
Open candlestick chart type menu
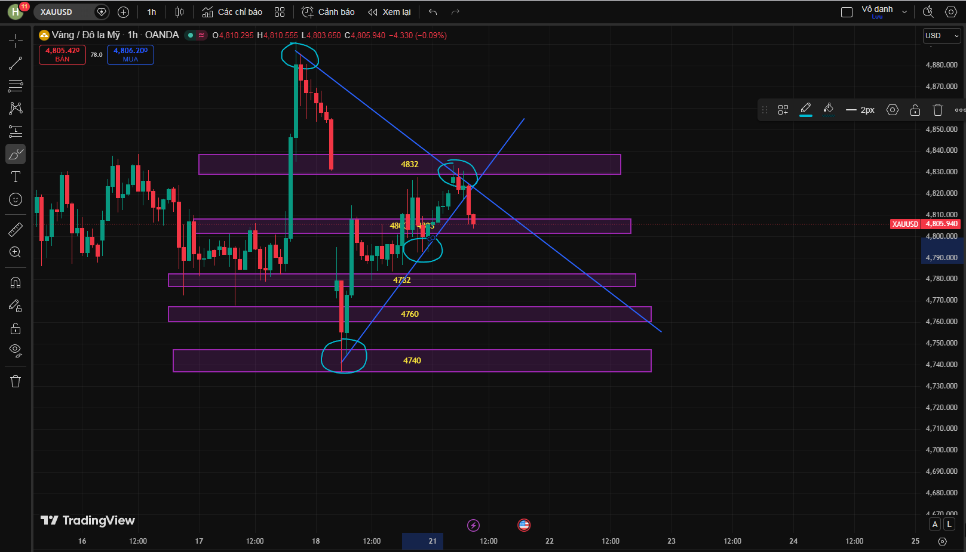179,12
